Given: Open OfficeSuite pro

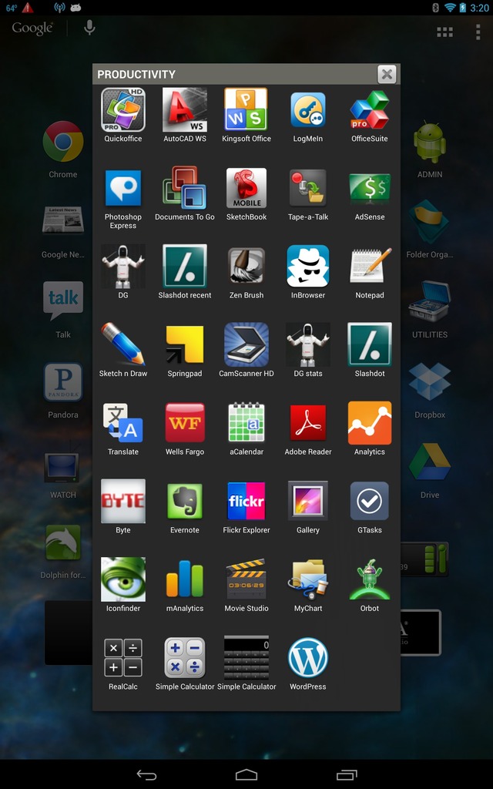Looking at the screenshot, I should [370, 109].
